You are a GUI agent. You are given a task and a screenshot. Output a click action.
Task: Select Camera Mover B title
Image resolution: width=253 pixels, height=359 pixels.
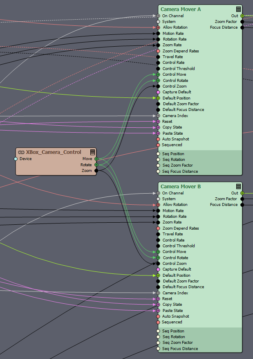click(x=181, y=187)
